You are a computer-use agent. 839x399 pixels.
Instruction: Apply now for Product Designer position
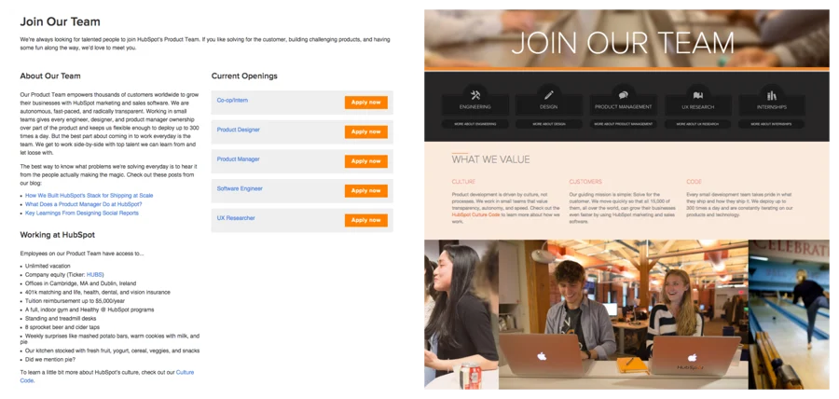tap(366, 131)
